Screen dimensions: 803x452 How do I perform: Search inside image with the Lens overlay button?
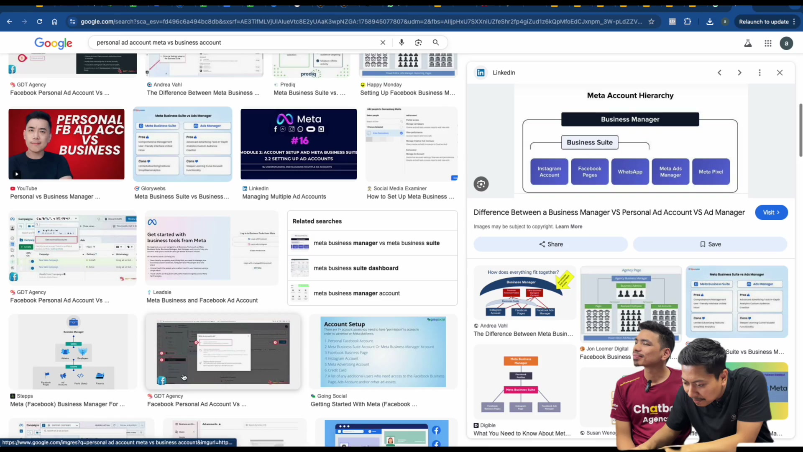point(481,184)
